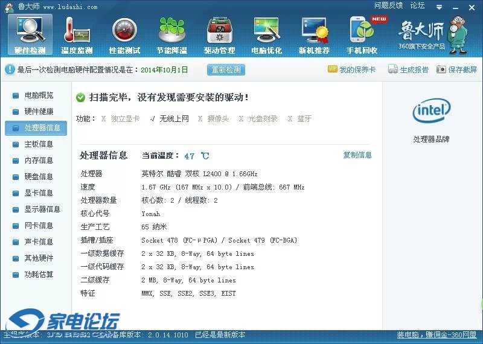Click the 摄像头 feature indicator

tap(213, 118)
